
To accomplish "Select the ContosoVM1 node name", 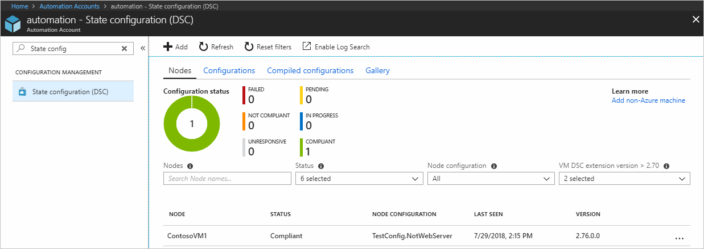I will click(186, 236).
